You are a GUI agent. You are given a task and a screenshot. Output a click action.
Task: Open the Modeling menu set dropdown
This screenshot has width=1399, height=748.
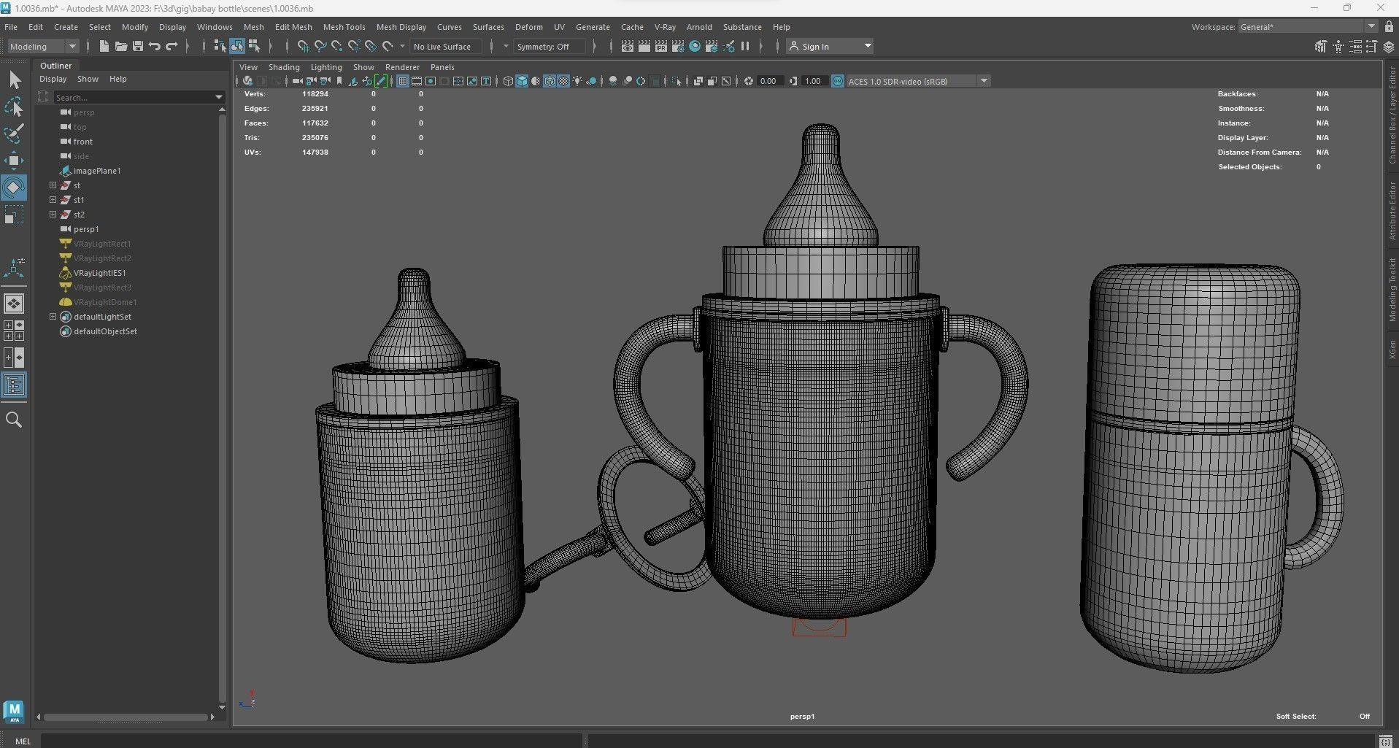click(x=43, y=46)
